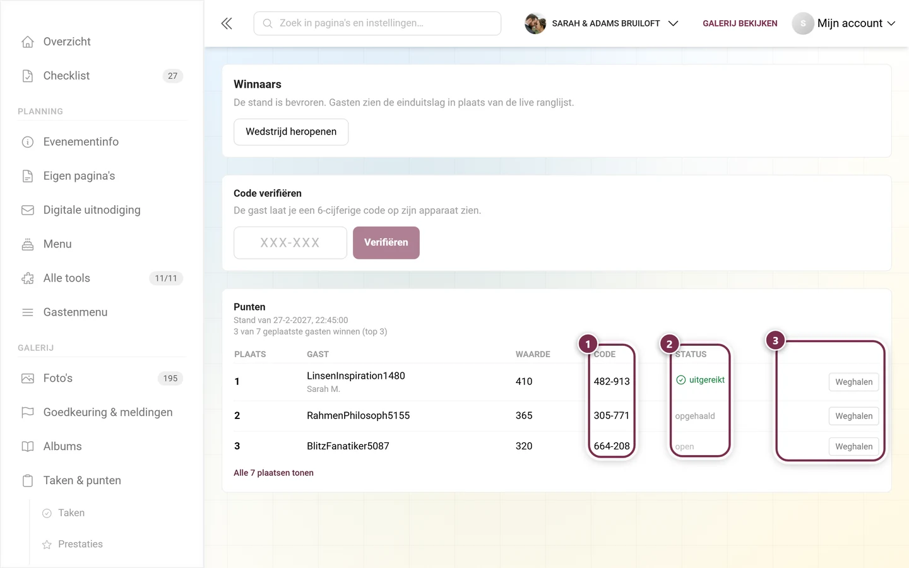909x568 pixels.
Task: Click the Evenementinfo info icon
Action: [28, 142]
